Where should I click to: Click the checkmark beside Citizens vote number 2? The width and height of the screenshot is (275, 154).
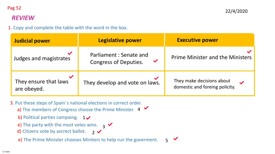coord(99,131)
